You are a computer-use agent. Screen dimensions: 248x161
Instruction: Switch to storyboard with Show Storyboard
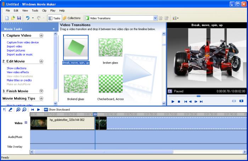(57, 110)
